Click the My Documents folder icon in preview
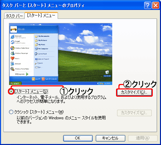The image size is (161, 145). [x=36, y=36]
